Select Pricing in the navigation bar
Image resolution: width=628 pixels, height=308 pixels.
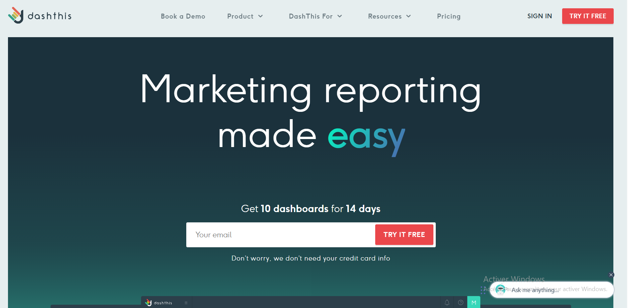[x=449, y=16]
